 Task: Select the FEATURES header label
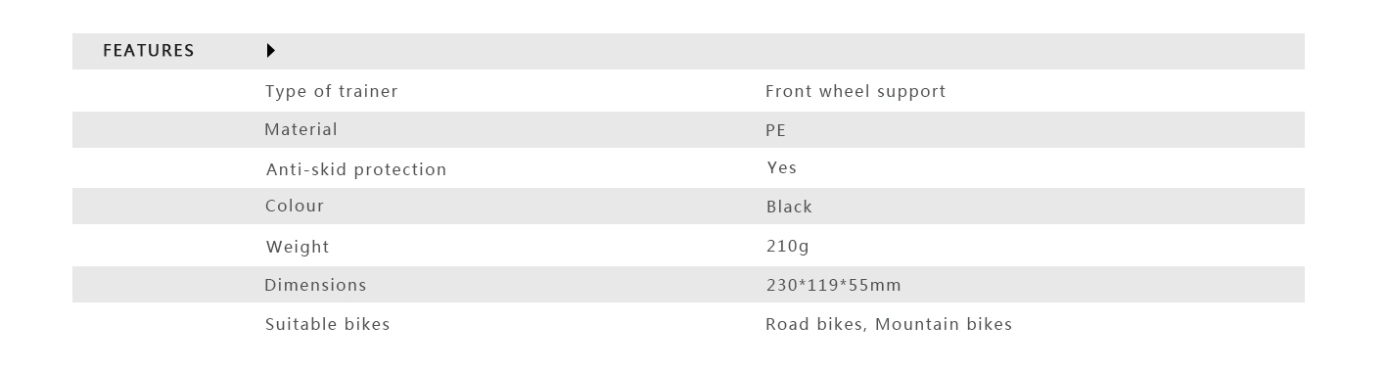[x=149, y=51]
